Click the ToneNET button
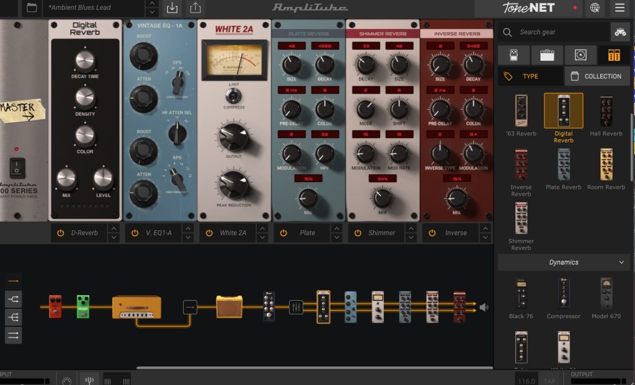 coord(528,8)
